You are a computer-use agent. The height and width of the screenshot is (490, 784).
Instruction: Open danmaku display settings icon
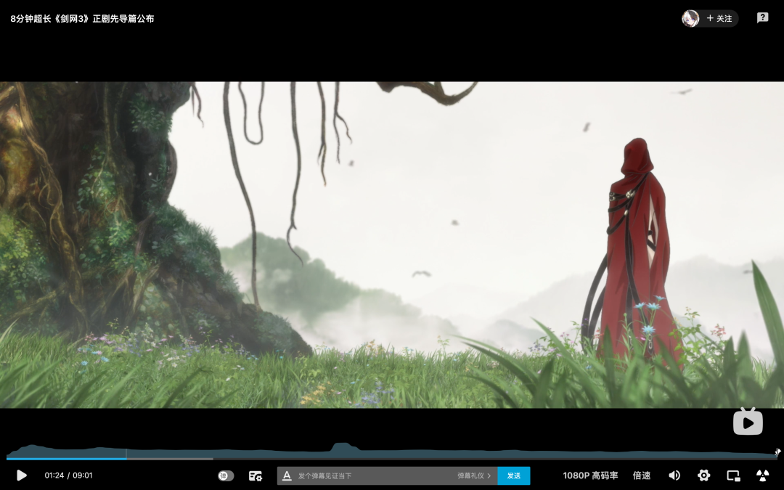pyautogui.click(x=256, y=475)
